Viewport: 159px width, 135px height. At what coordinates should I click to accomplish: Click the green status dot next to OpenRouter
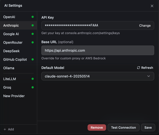(x=33, y=42)
